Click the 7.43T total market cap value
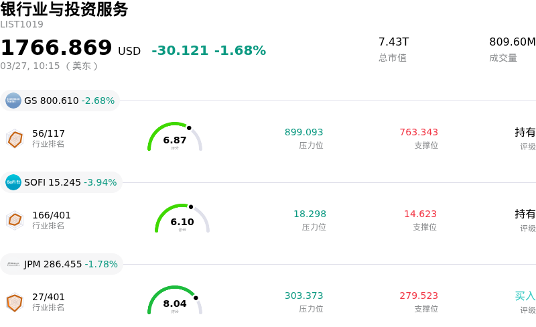The image size is (536, 327). click(x=393, y=42)
